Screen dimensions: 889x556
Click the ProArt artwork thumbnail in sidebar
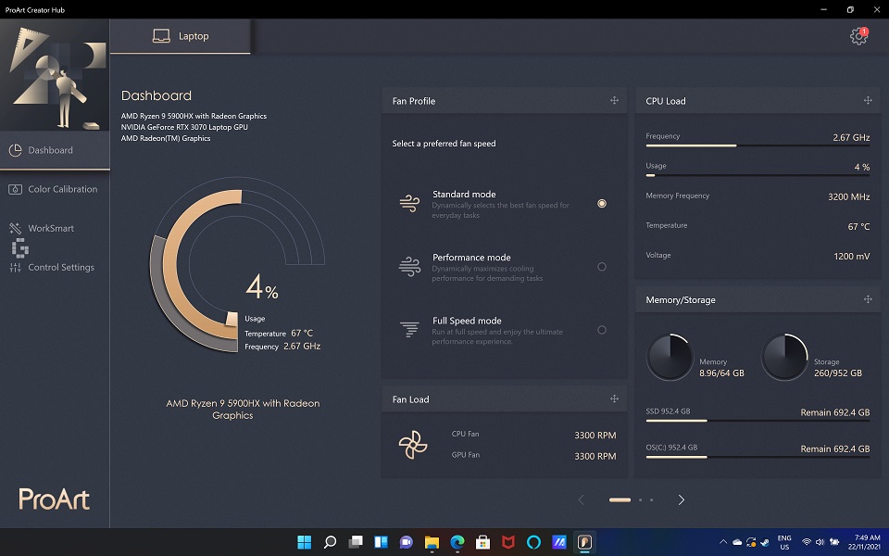[x=55, y=75]
